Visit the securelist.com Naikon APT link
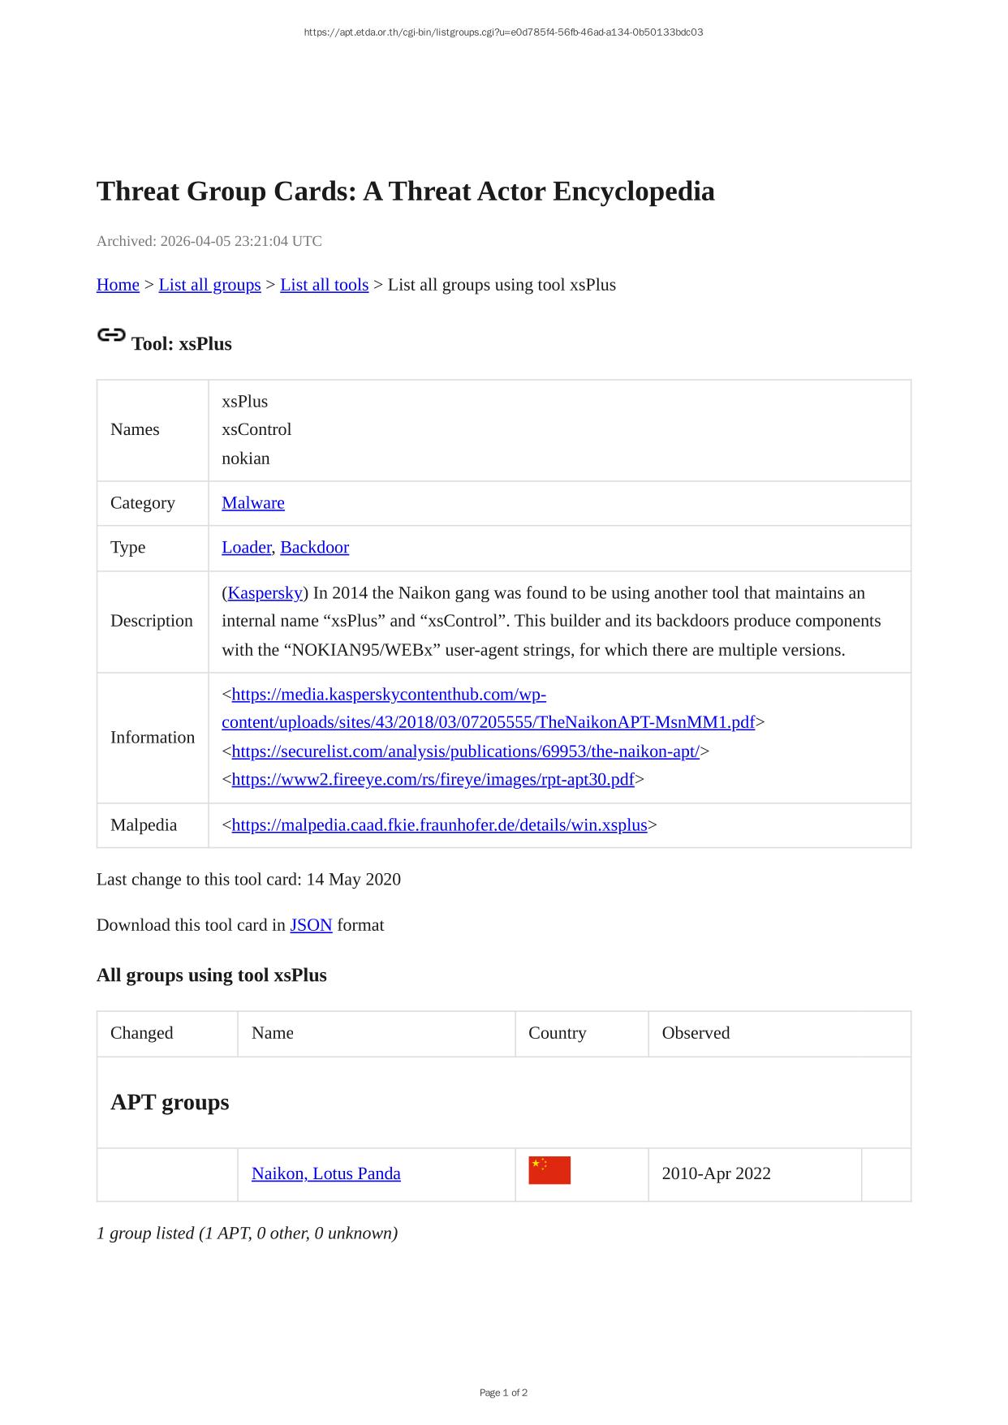Image resolution: width=1008 pixels, height=1425 pixels. [465, 751]
